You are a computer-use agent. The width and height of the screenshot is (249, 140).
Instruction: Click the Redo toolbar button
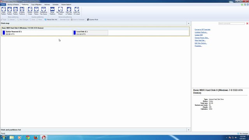tap(39, 19)
